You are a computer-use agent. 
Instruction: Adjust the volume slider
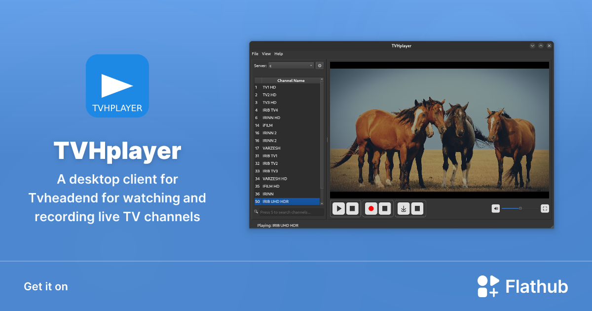[520, 208]
